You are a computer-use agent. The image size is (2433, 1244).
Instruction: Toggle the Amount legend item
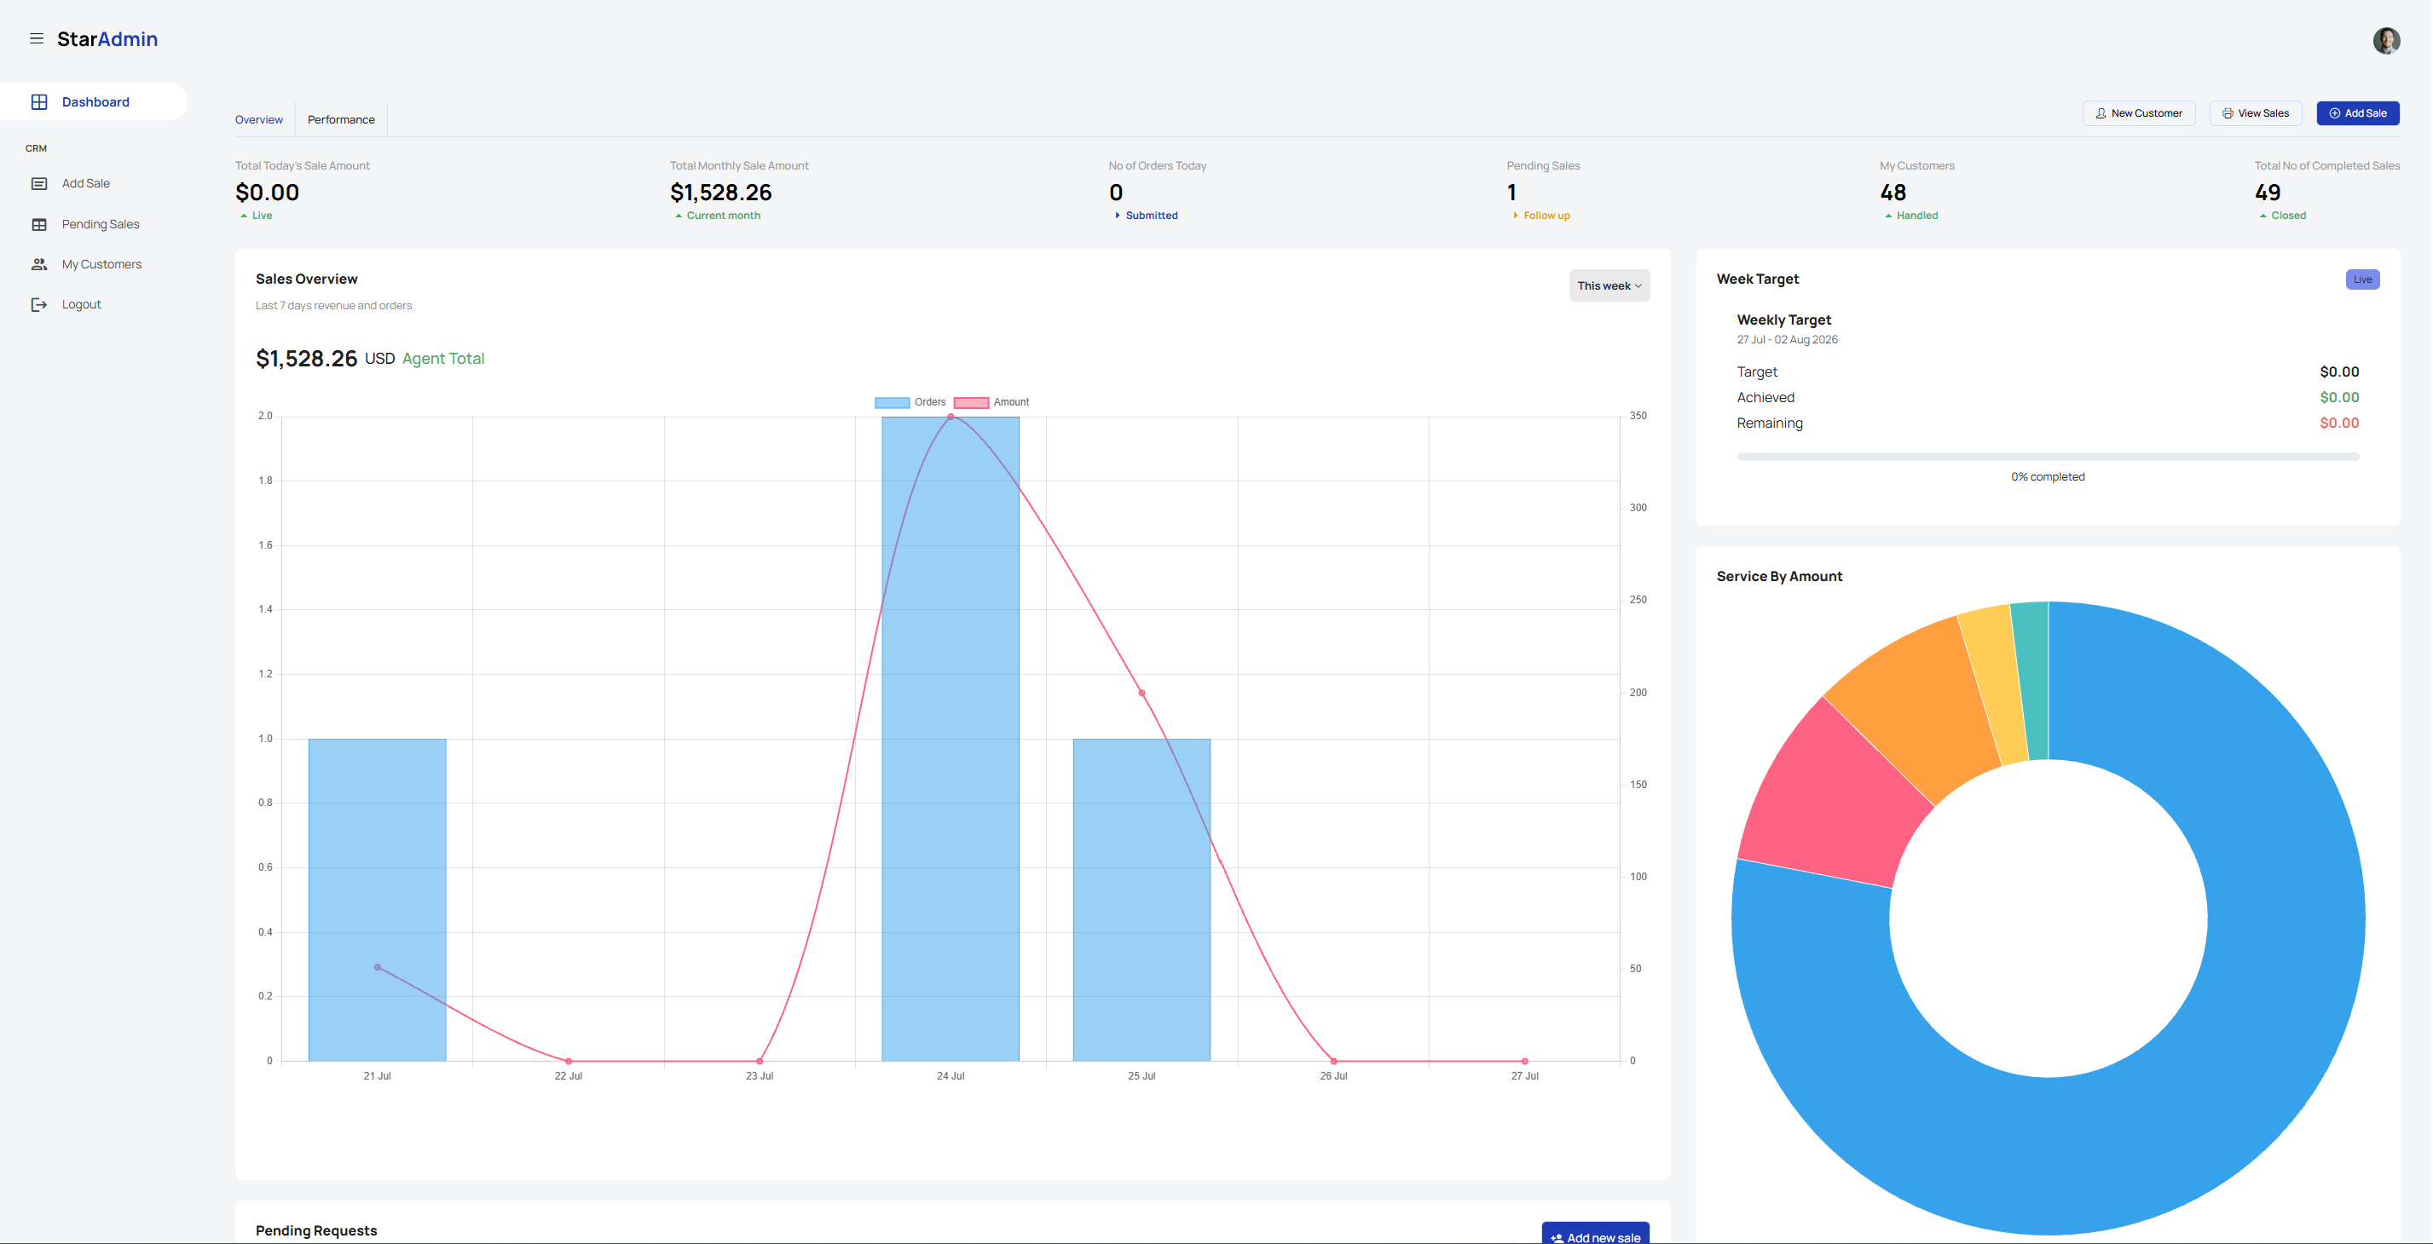(991, 402)
